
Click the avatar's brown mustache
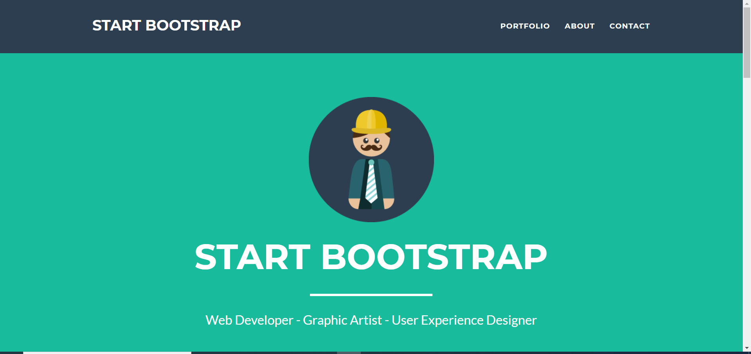(371, 147)
